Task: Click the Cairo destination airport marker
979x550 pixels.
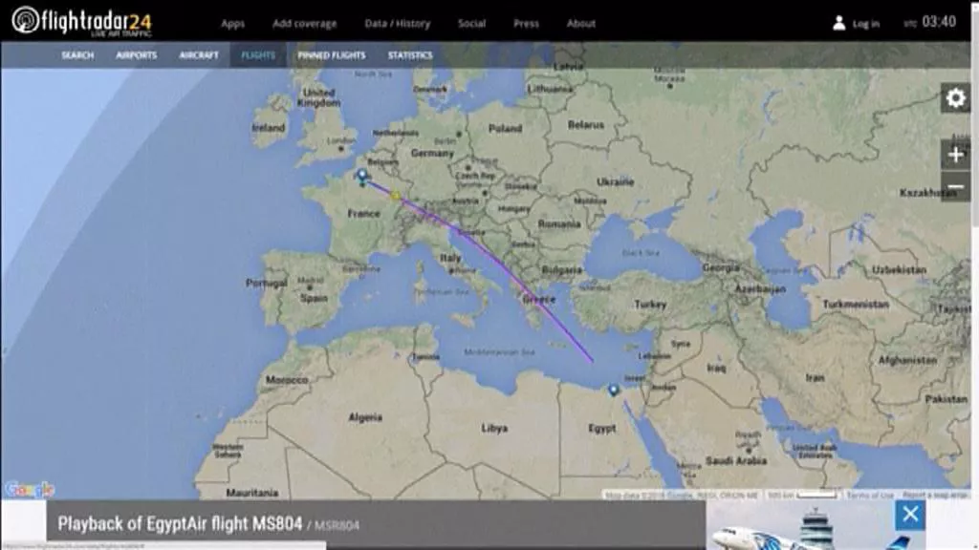Action: (x=613, y=390)
